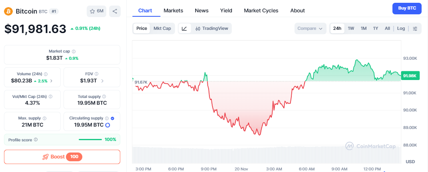Click the orange Bitcoin logo

8,11
